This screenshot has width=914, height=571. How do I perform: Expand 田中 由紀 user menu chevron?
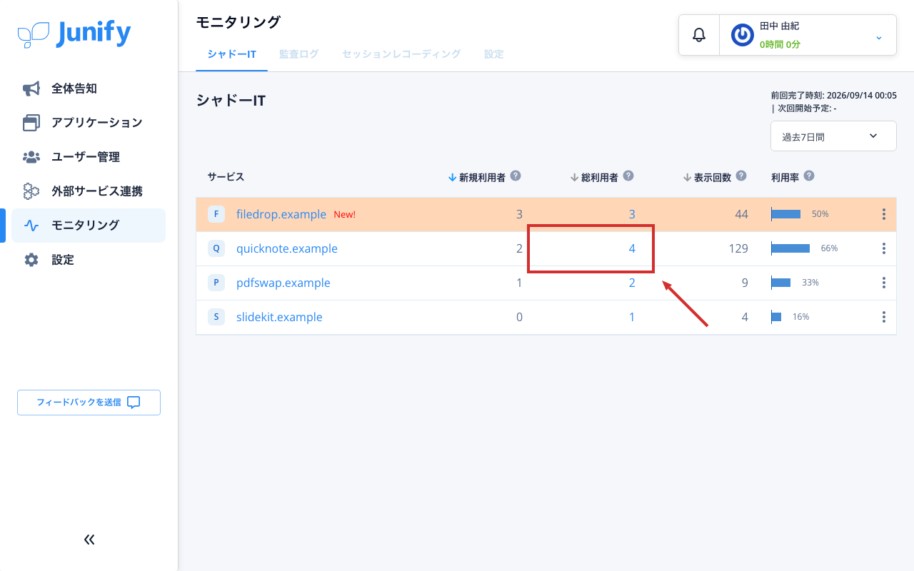click(x=879, y=37)
